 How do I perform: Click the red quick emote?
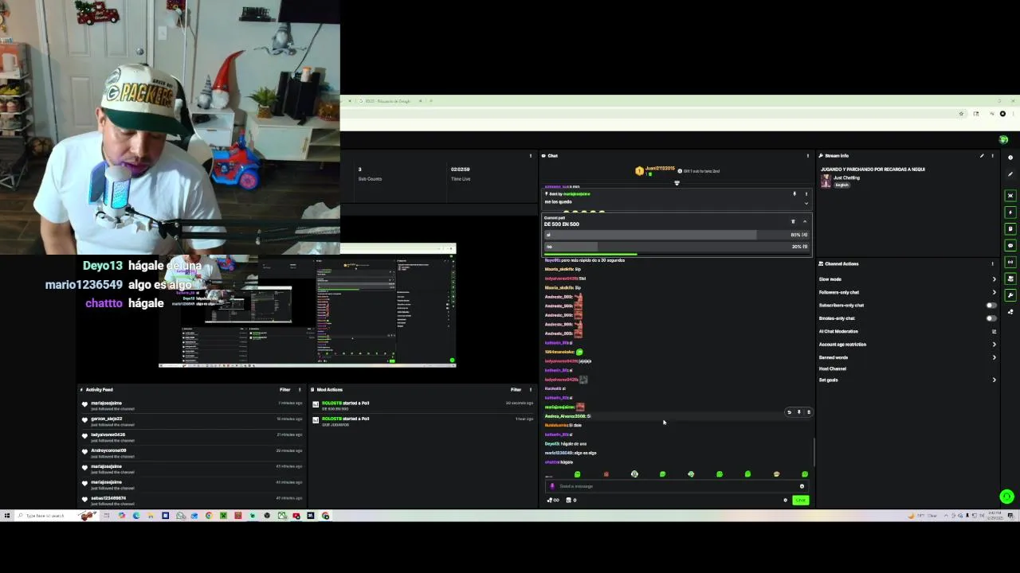(606, 474)
